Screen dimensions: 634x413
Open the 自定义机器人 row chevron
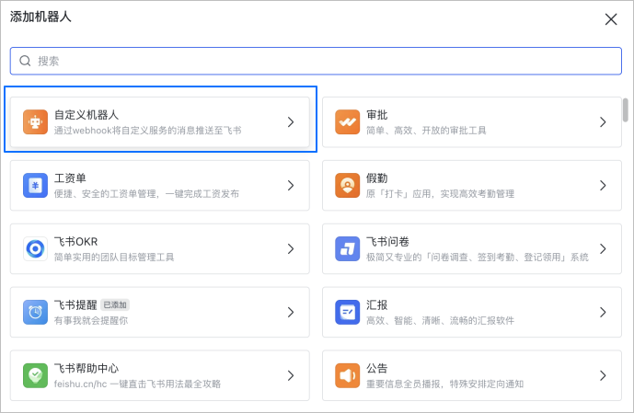291,122
